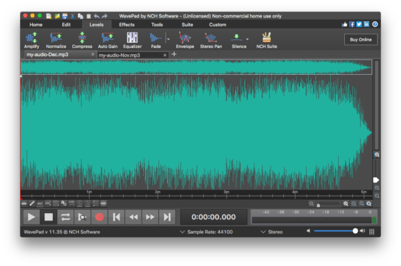Image resolution: width=401 pixels, height=266 pixels.
Task: Open the Stereo channel dropdown
Action: click(x=271, y=232)
